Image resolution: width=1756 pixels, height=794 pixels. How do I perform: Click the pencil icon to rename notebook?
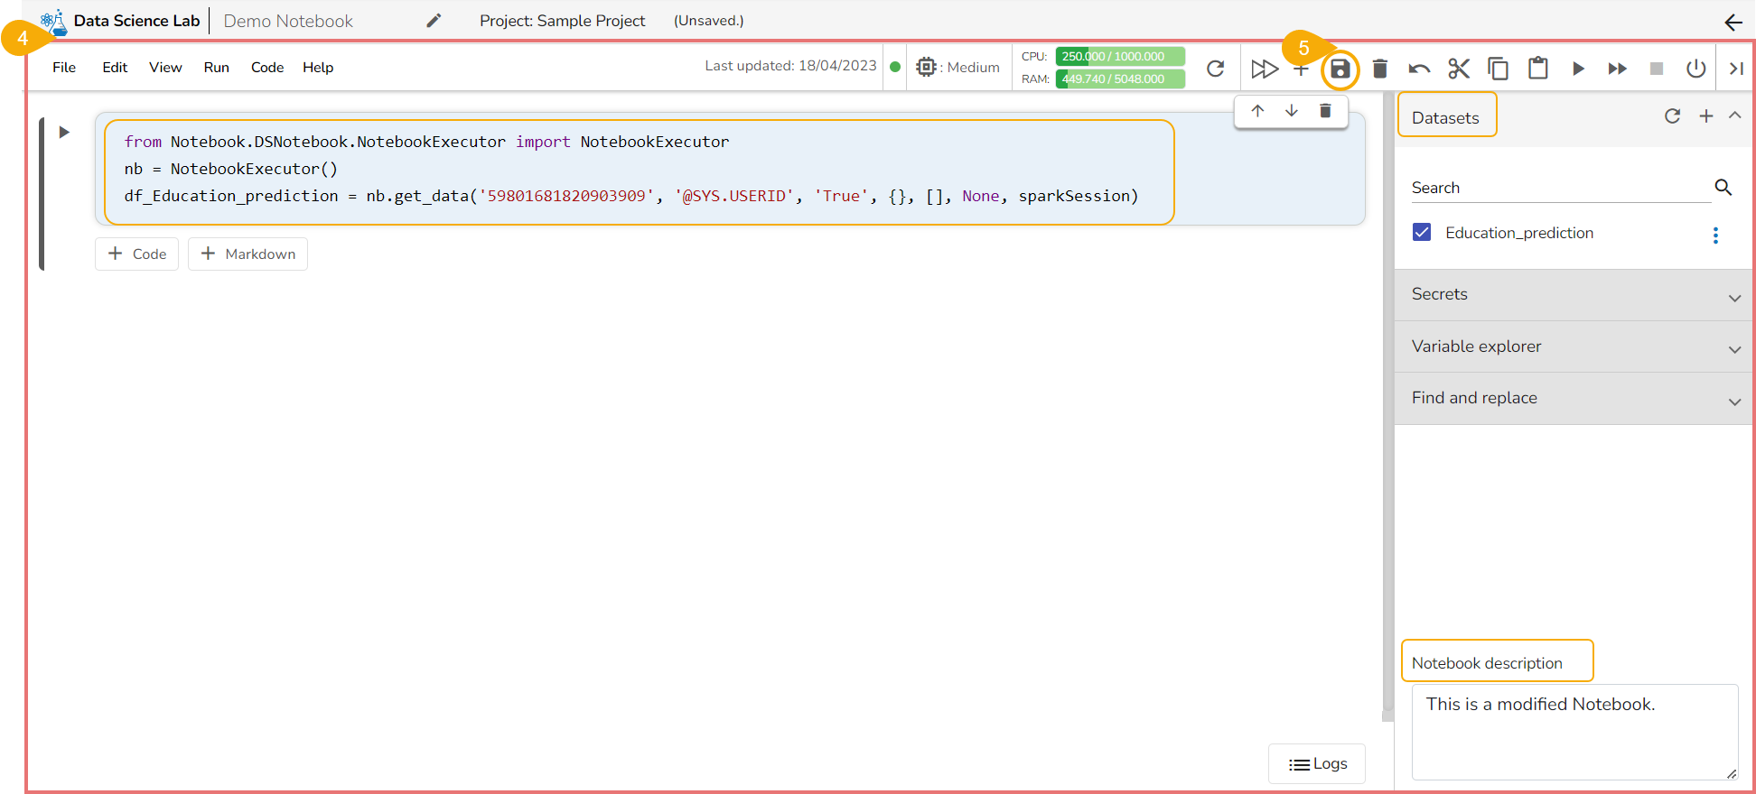tap(434, 21)
